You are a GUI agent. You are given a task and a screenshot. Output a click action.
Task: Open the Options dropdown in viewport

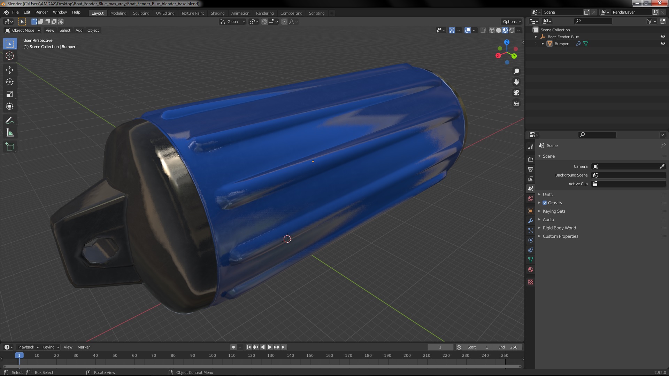(512, 22)
